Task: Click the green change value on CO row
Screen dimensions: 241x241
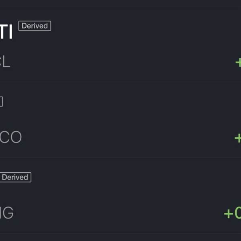Action: coord(237,138)
